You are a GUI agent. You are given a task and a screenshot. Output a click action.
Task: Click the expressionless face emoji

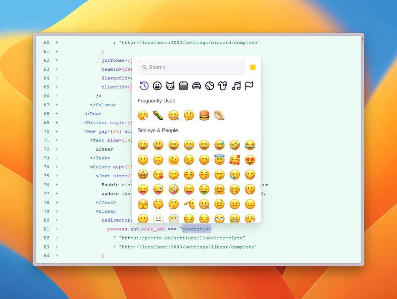[x=250, y=204]
